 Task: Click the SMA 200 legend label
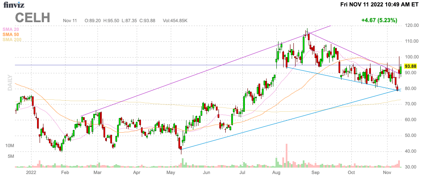pos(12,40)
